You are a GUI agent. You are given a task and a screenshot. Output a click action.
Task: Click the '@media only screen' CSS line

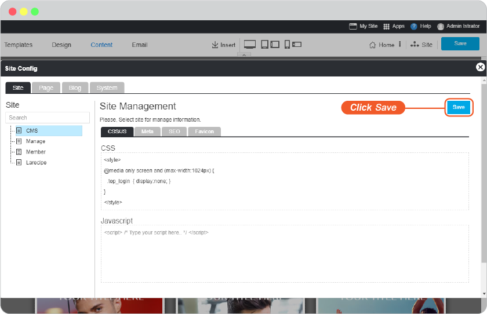[159, 171]
